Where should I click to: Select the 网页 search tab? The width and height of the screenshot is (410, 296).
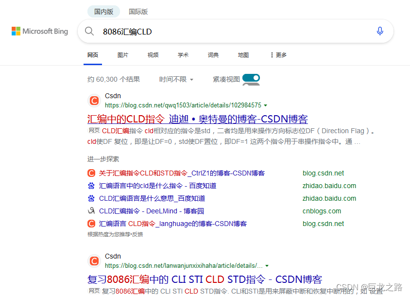click(x=93, y=55)
